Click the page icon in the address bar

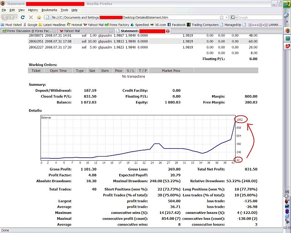click(47, 17)
